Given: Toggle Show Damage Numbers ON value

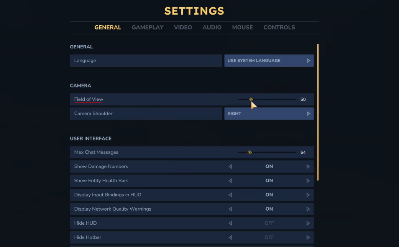Looking at the screenshot, I should [269, 166].
